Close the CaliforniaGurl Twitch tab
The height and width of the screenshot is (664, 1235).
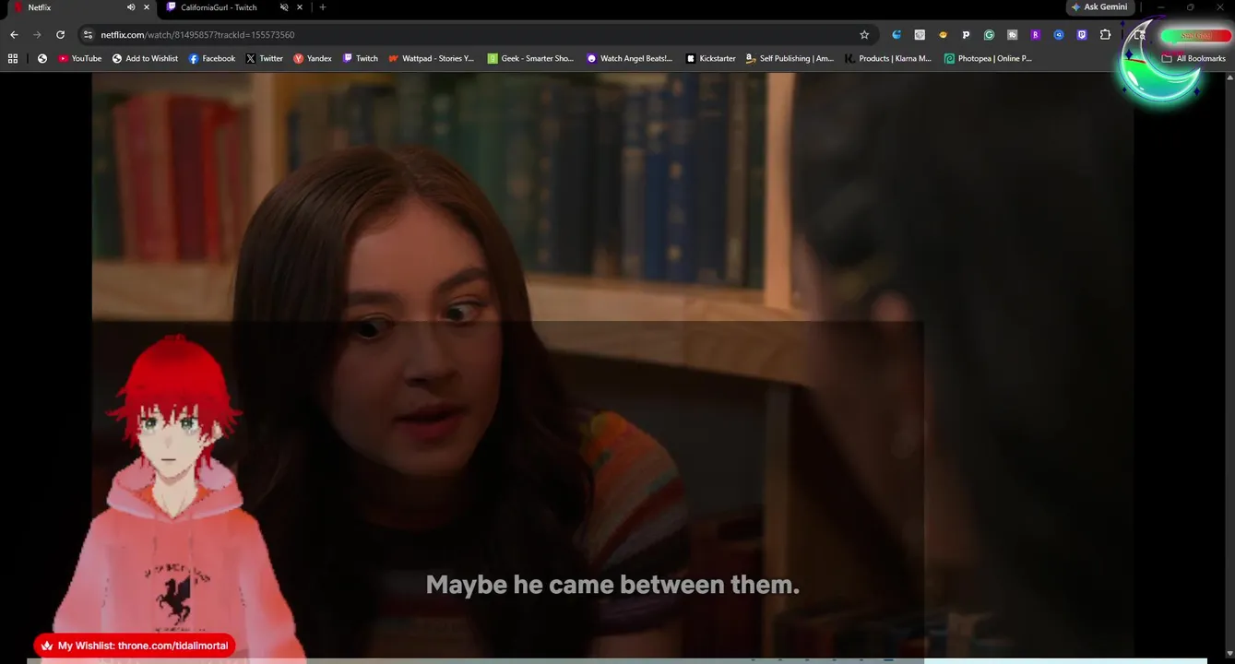[x=300, y=7]
